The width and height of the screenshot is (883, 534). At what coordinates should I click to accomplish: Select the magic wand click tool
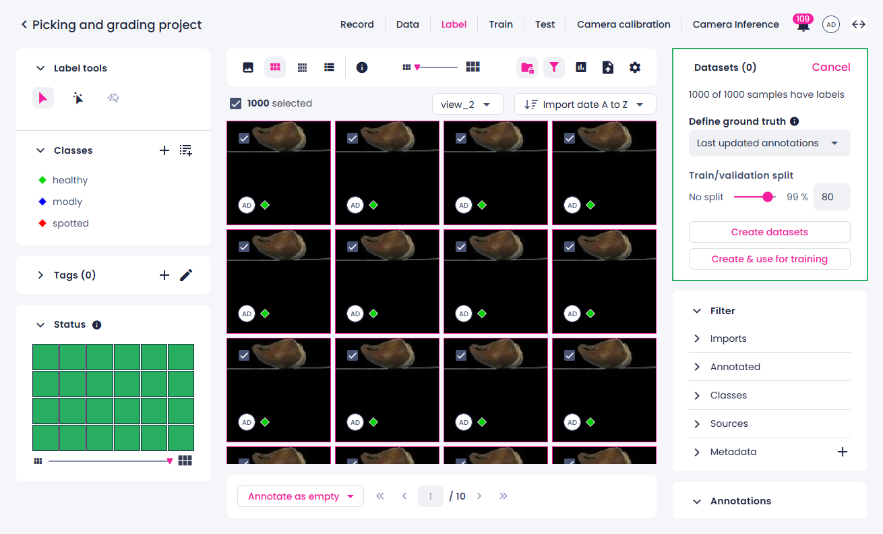pyautogui.click(x=78, y=98)
